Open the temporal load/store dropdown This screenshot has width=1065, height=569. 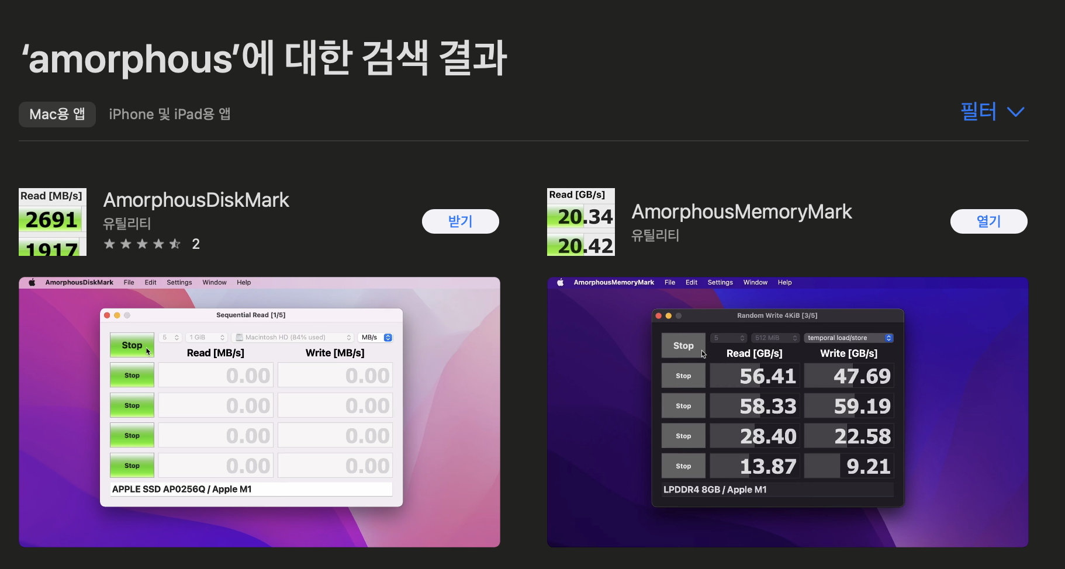coord(849,338)
